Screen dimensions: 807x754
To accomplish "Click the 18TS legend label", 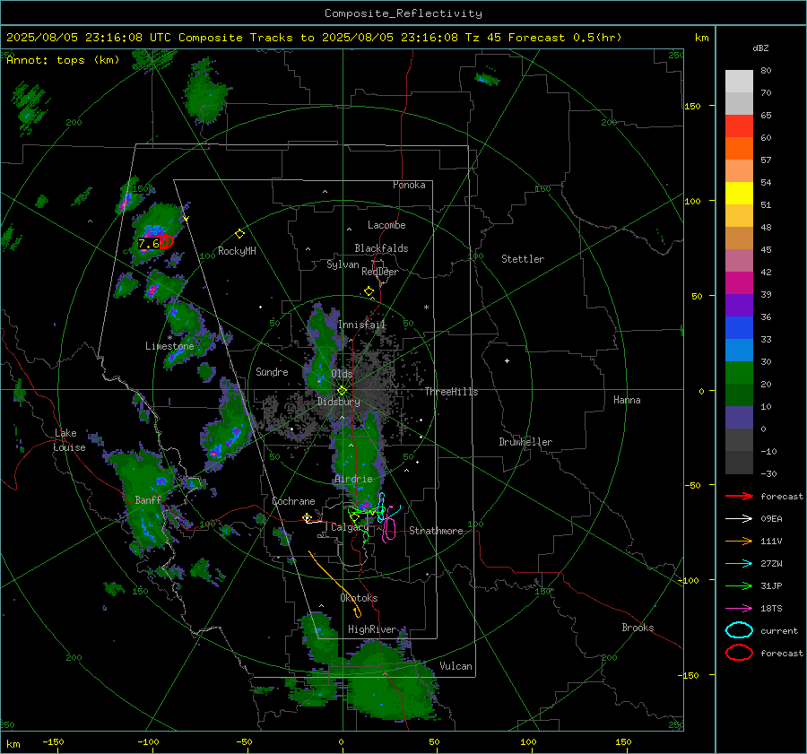I will tap(771, 609).
